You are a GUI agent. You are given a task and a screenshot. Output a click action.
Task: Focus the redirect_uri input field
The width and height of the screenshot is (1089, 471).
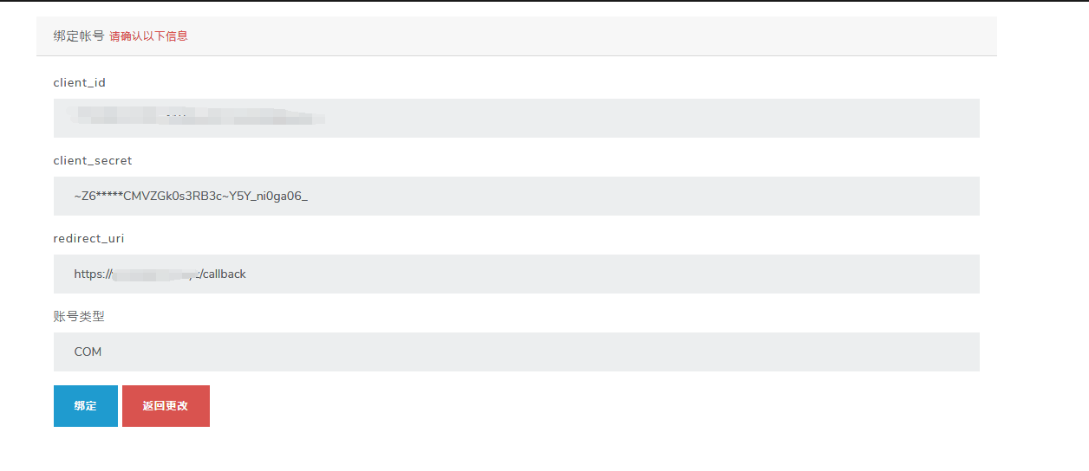[517, 274]
